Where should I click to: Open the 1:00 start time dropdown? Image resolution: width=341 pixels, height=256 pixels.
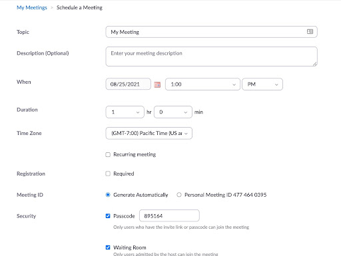[x=202, y=84]
